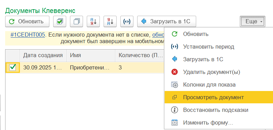Click the red delete icon in the menu
The width and height of the screenshot is (273, 130).
[175, 72]
